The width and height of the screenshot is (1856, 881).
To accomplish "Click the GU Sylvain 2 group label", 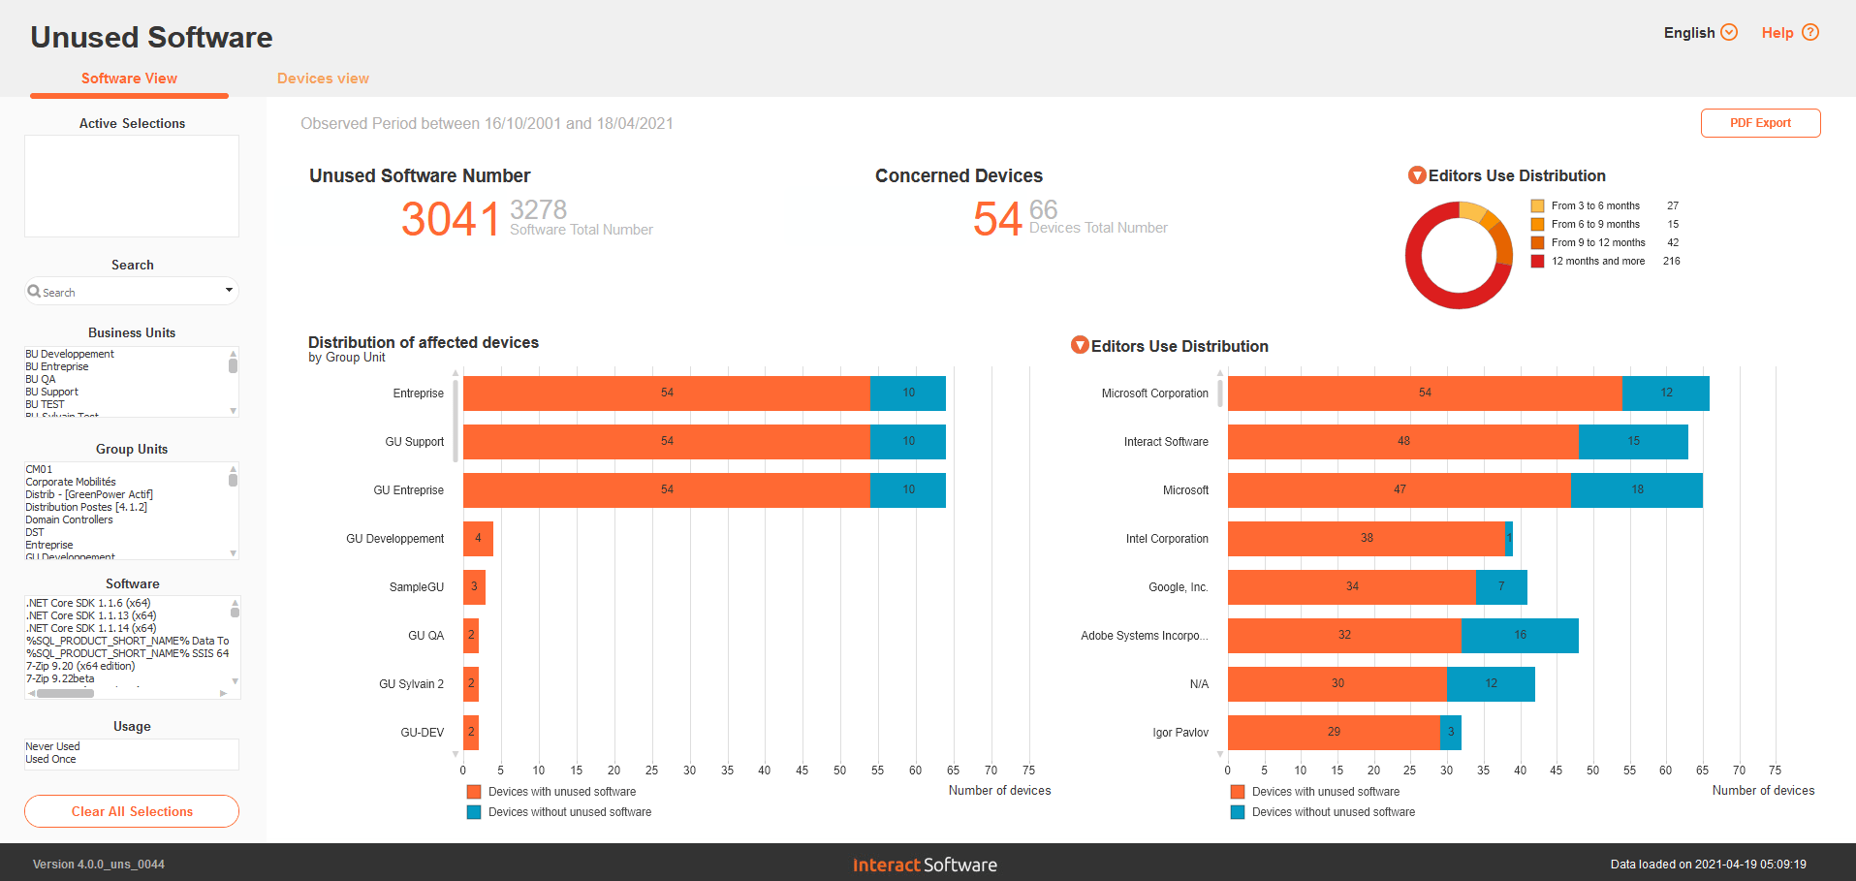I will [x=411, y=684].
